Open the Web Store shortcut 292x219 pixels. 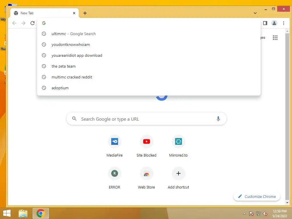[x=146, y=178]
